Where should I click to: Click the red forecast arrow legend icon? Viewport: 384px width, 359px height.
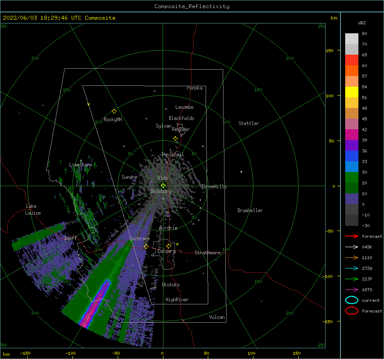(x=352, y=236)
